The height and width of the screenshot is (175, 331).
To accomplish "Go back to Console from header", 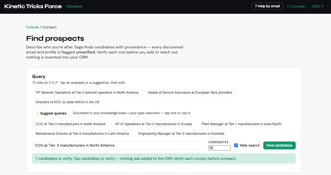I will point(296,6).
